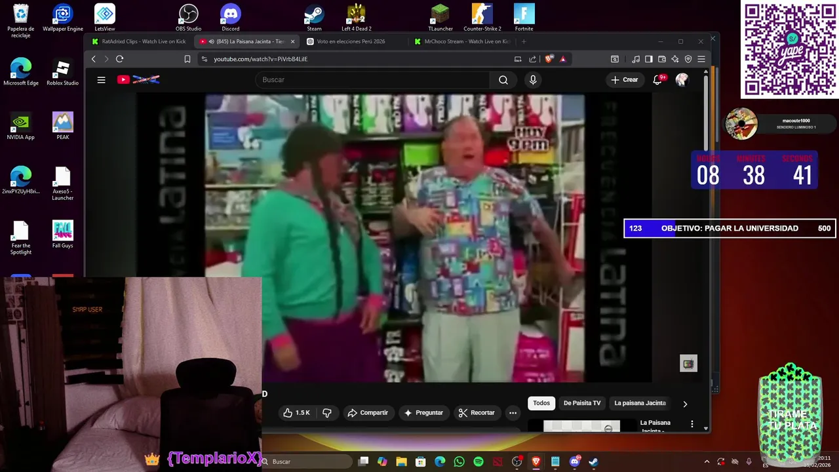The width and height of the screenshot is (839, 472).
Task: Open Wallpaper Engine desktop icon
Action: [x=62, y=18]
